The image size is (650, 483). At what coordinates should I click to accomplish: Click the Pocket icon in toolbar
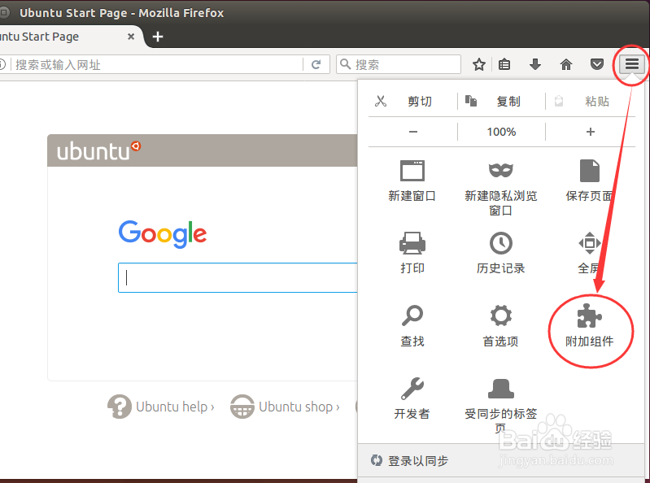[597, 64]
